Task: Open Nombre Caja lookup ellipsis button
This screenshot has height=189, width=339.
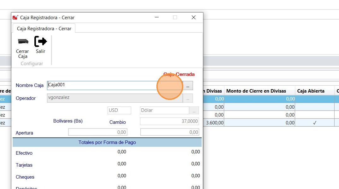Action: click(188, 86)
